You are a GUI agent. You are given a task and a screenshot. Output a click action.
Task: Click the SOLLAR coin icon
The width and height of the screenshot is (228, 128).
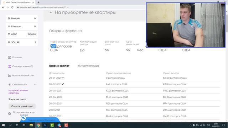[9, 42]
